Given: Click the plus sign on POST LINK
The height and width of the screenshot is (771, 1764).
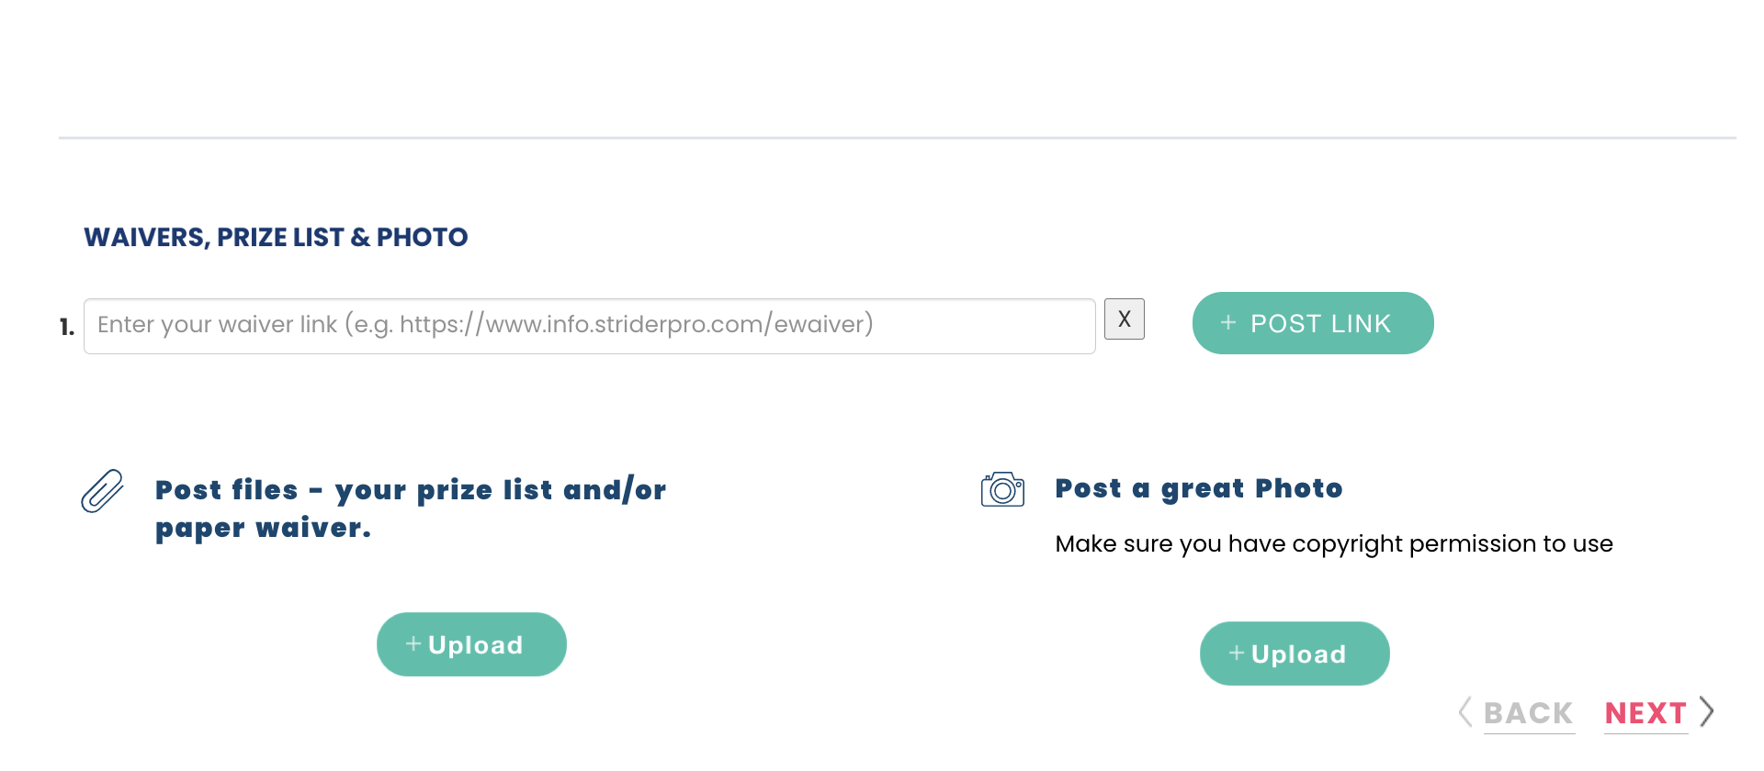Looking at the screenshot, I should 1228,323.
